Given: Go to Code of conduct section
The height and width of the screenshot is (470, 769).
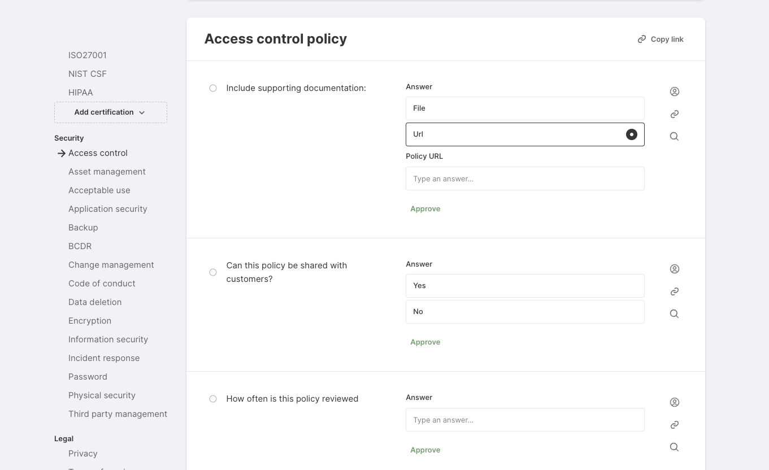Looking at the screenshot, I should point(102,284).
